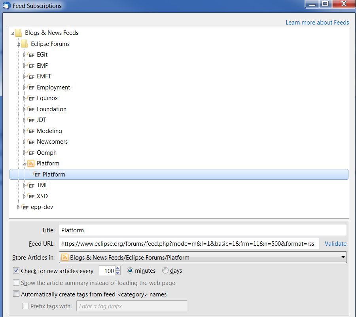Enable Automatically create tags from feed category names

point(16,294)
